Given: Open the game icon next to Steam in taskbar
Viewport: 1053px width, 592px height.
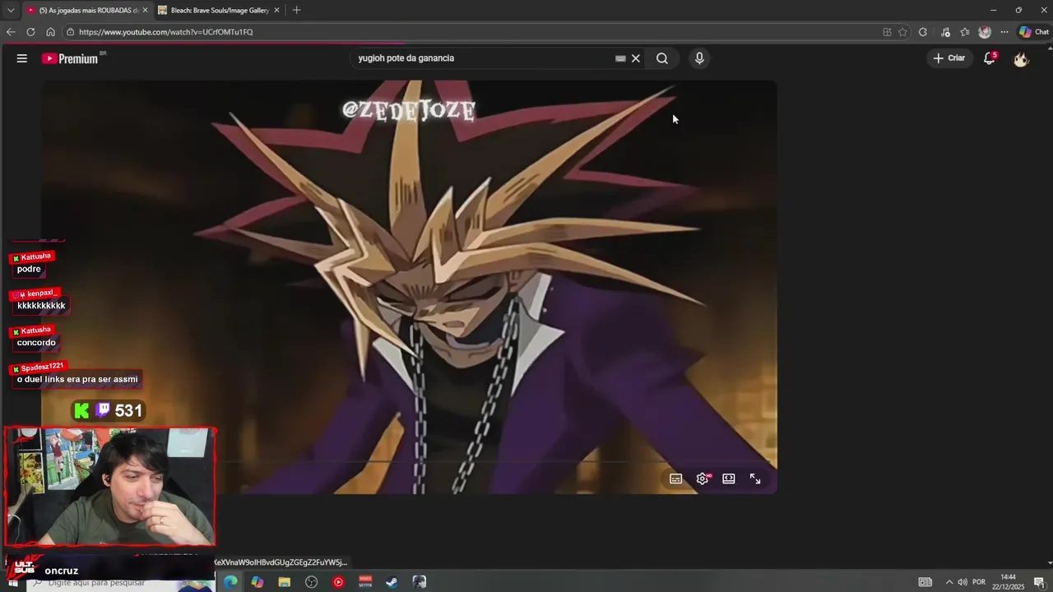Looking at the screenshot, I should 420,582.
